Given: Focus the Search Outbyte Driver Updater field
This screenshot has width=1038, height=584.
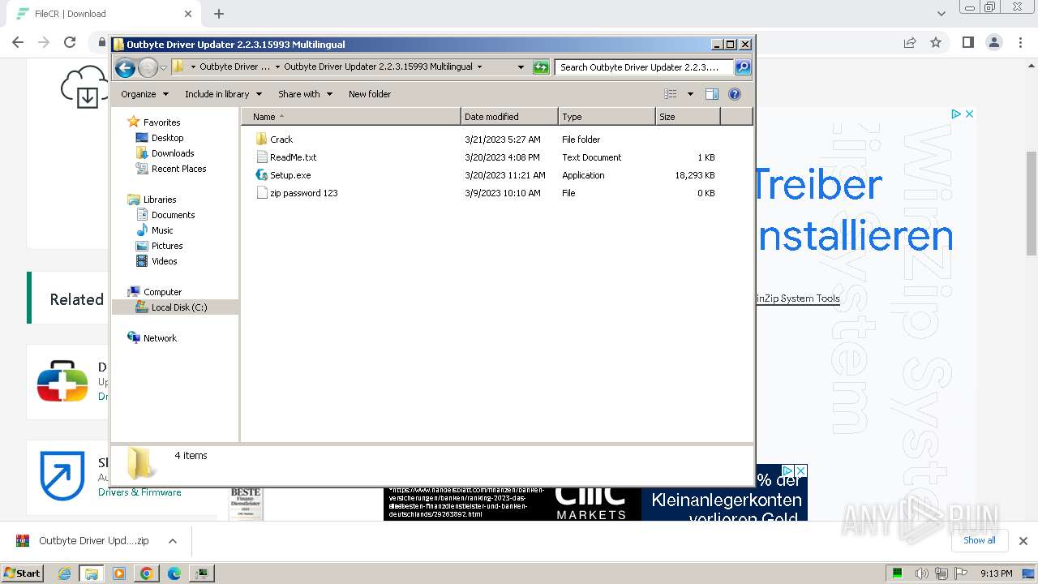Looking at the screenshot, I should click(x=644, y=67).
